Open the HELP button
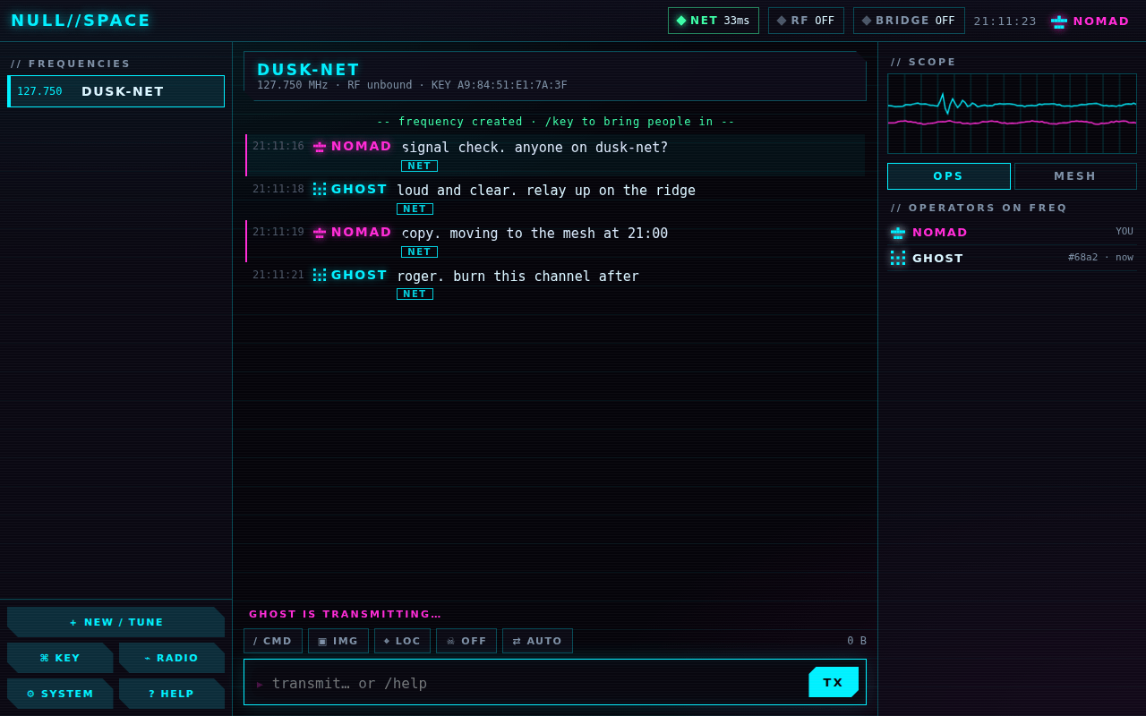The width and height of the screenshot is (1146, 716). (172, 694)
